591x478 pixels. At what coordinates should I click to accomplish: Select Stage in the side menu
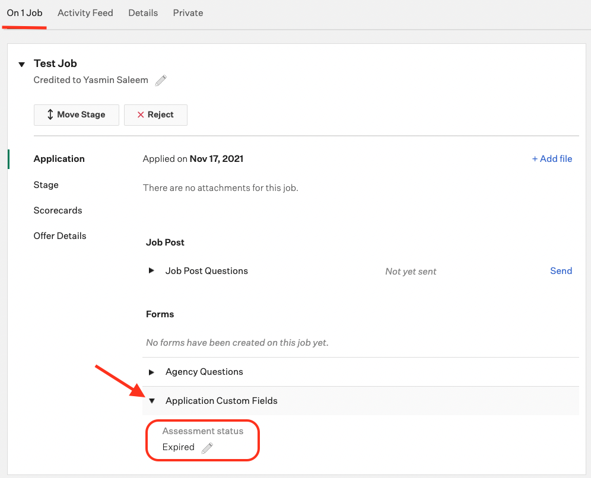tap(46, 185)
